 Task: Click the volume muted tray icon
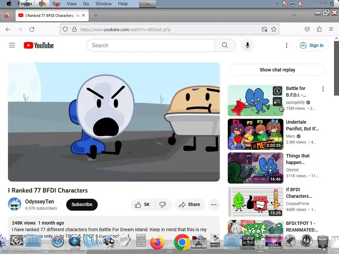[301, 4]
